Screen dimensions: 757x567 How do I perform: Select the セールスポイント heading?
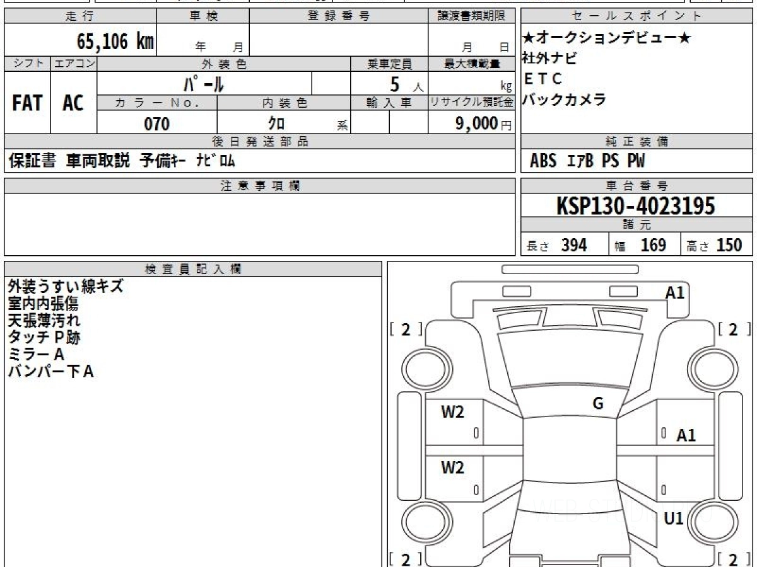click(x=637, y=16)
